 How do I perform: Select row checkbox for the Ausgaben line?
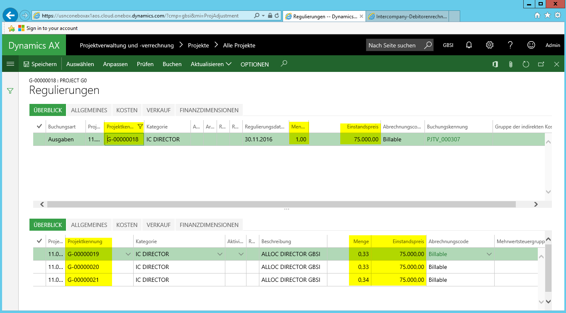tap(39, 139)
